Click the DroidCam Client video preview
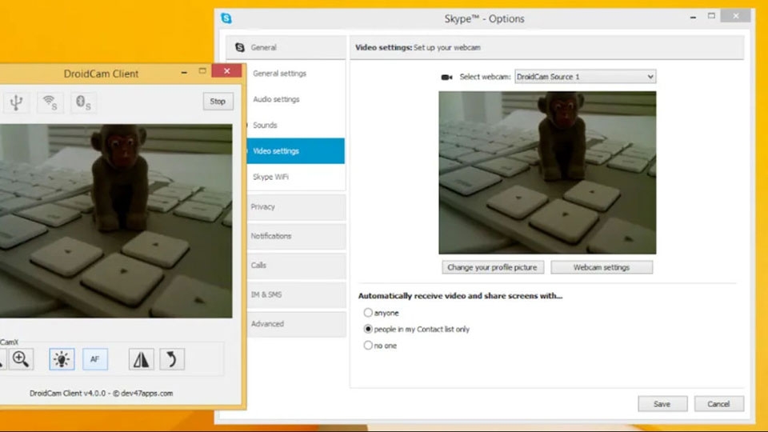 116,221
